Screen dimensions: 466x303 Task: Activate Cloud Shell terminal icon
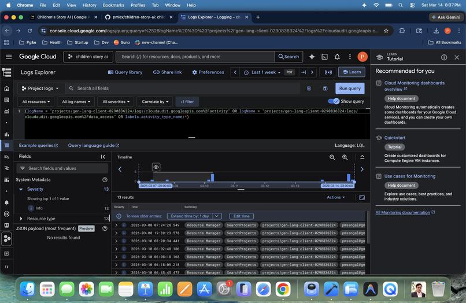point(324,57)
